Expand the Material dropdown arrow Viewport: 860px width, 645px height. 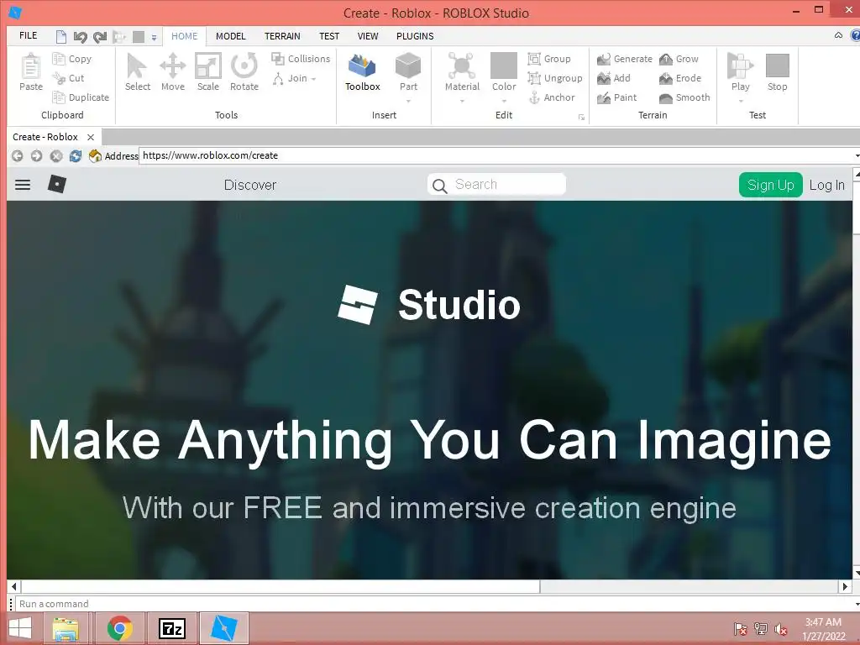(x=462, y=101)
